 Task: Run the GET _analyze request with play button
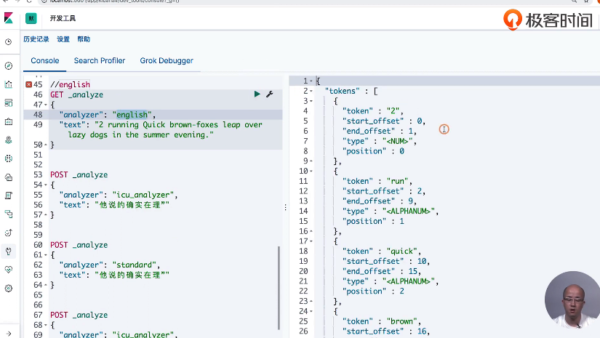(x=257, y=94)
